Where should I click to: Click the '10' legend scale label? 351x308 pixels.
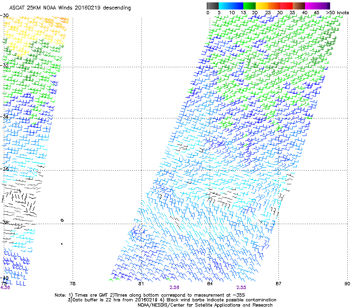(x=232, y=12)
